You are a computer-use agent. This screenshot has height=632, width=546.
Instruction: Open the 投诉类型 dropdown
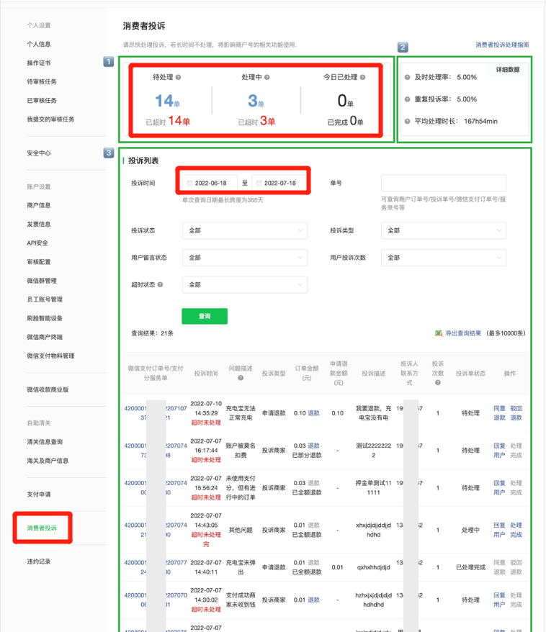[x=444, y=230]
